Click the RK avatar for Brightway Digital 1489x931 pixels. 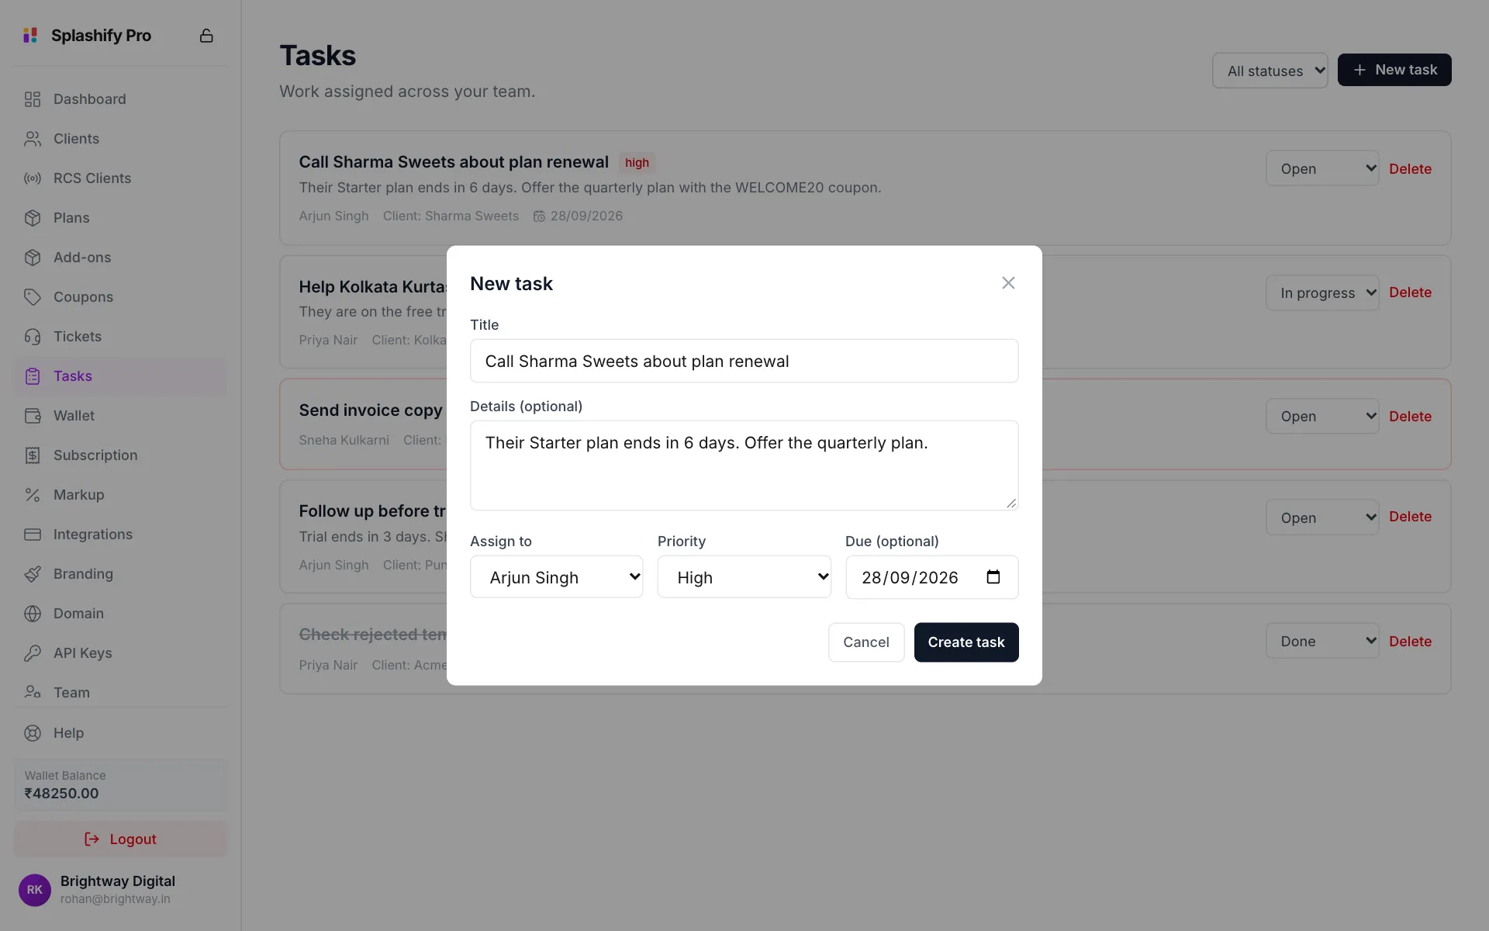35,890
